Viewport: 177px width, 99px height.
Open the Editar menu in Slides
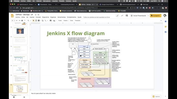(x=23, y=17)
